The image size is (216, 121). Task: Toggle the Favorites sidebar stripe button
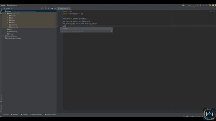(x=1, y=108)
